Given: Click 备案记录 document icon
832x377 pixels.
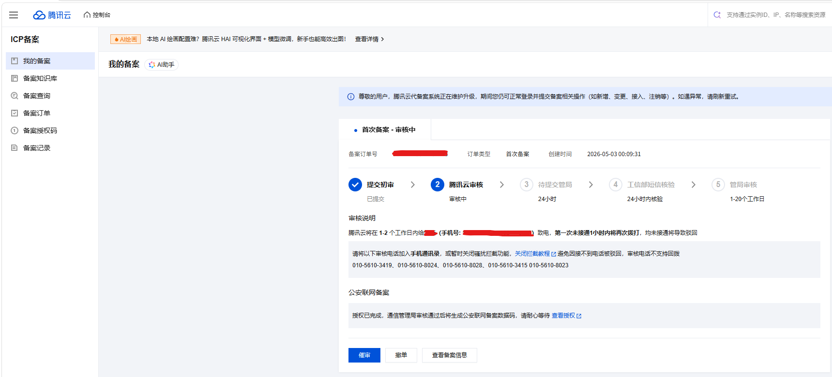Looking at the screenshot, I should (15, 148).
